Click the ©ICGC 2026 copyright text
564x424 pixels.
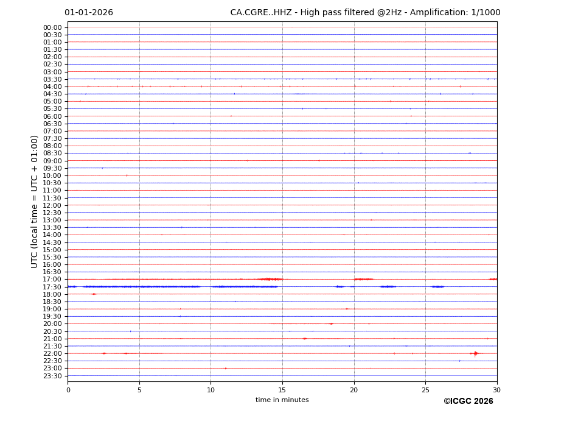[468, 401]
